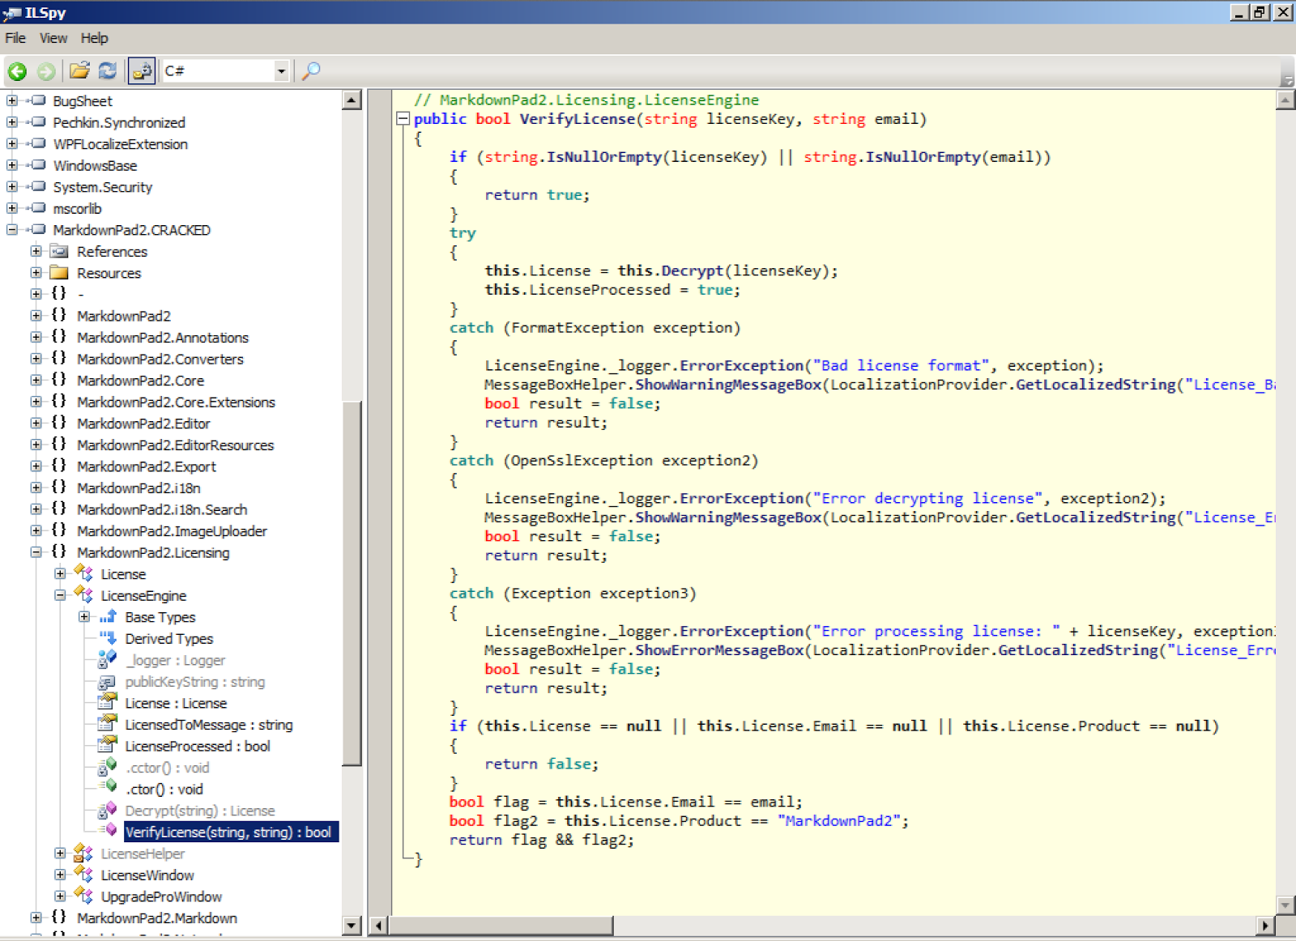Click the first IsNullOrEmpty method reference
Viewport: 1296px width, 941px height.
click(604, 156)
